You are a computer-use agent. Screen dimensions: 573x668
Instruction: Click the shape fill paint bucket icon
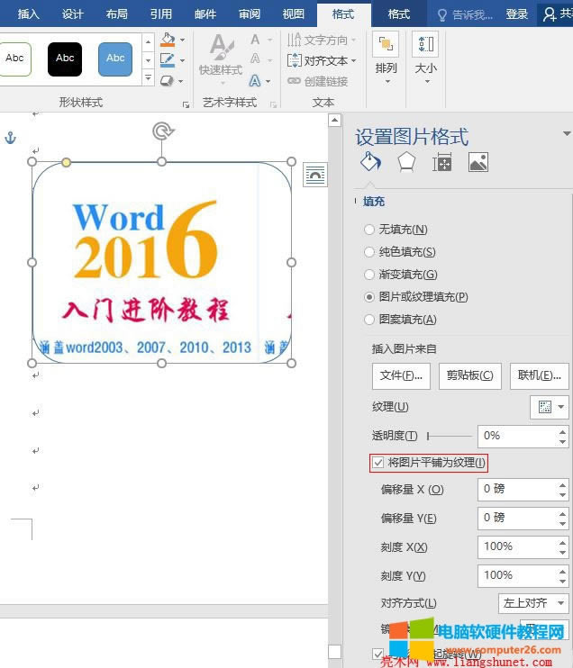pos(168,40)
